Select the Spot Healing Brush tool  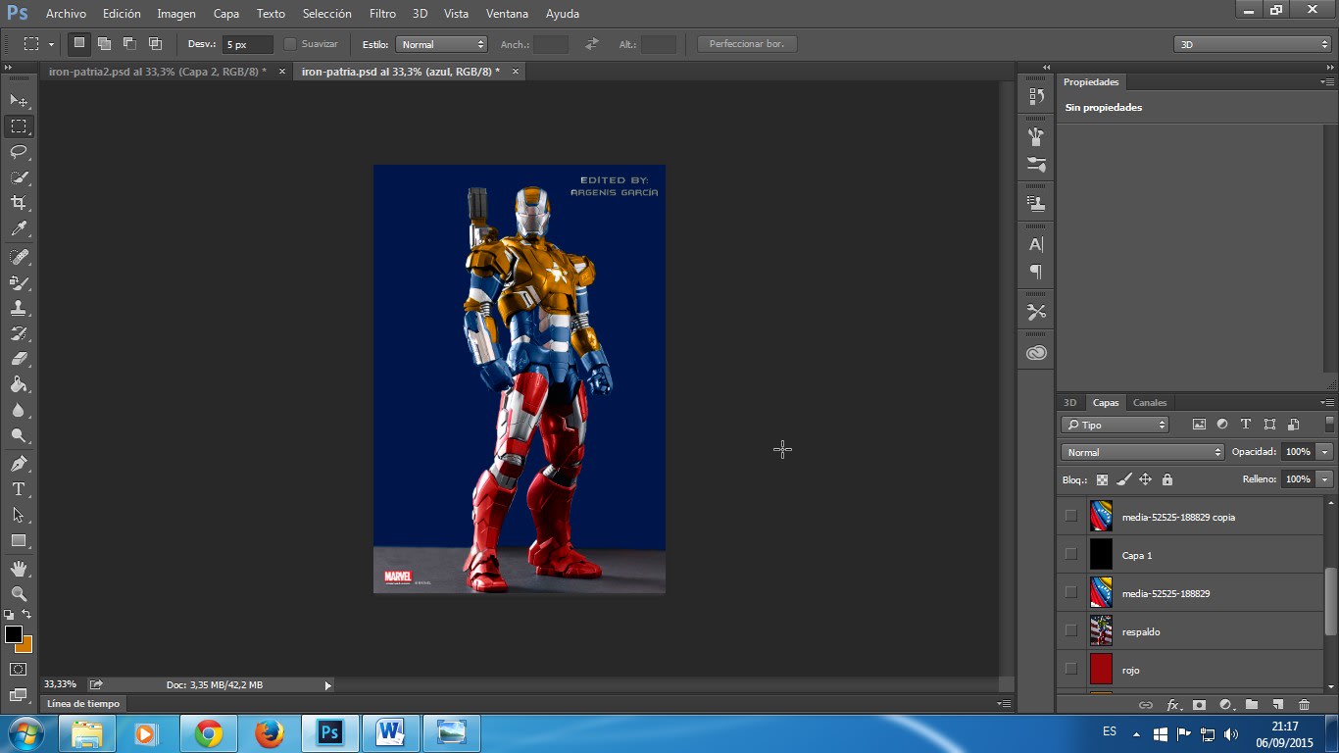click(19, 256)
